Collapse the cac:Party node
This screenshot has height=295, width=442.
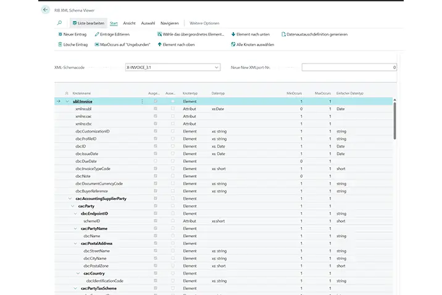click(73, 206)
